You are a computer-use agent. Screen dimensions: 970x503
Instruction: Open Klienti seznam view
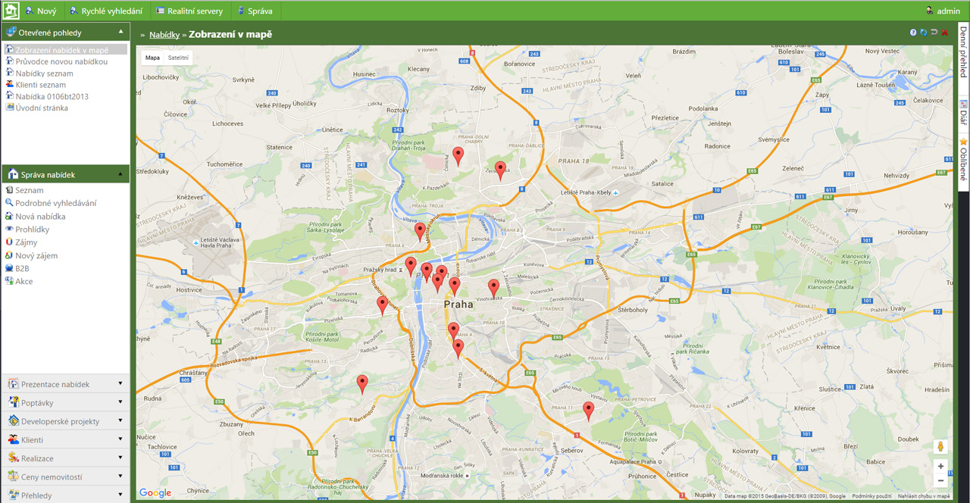point(40,85)
